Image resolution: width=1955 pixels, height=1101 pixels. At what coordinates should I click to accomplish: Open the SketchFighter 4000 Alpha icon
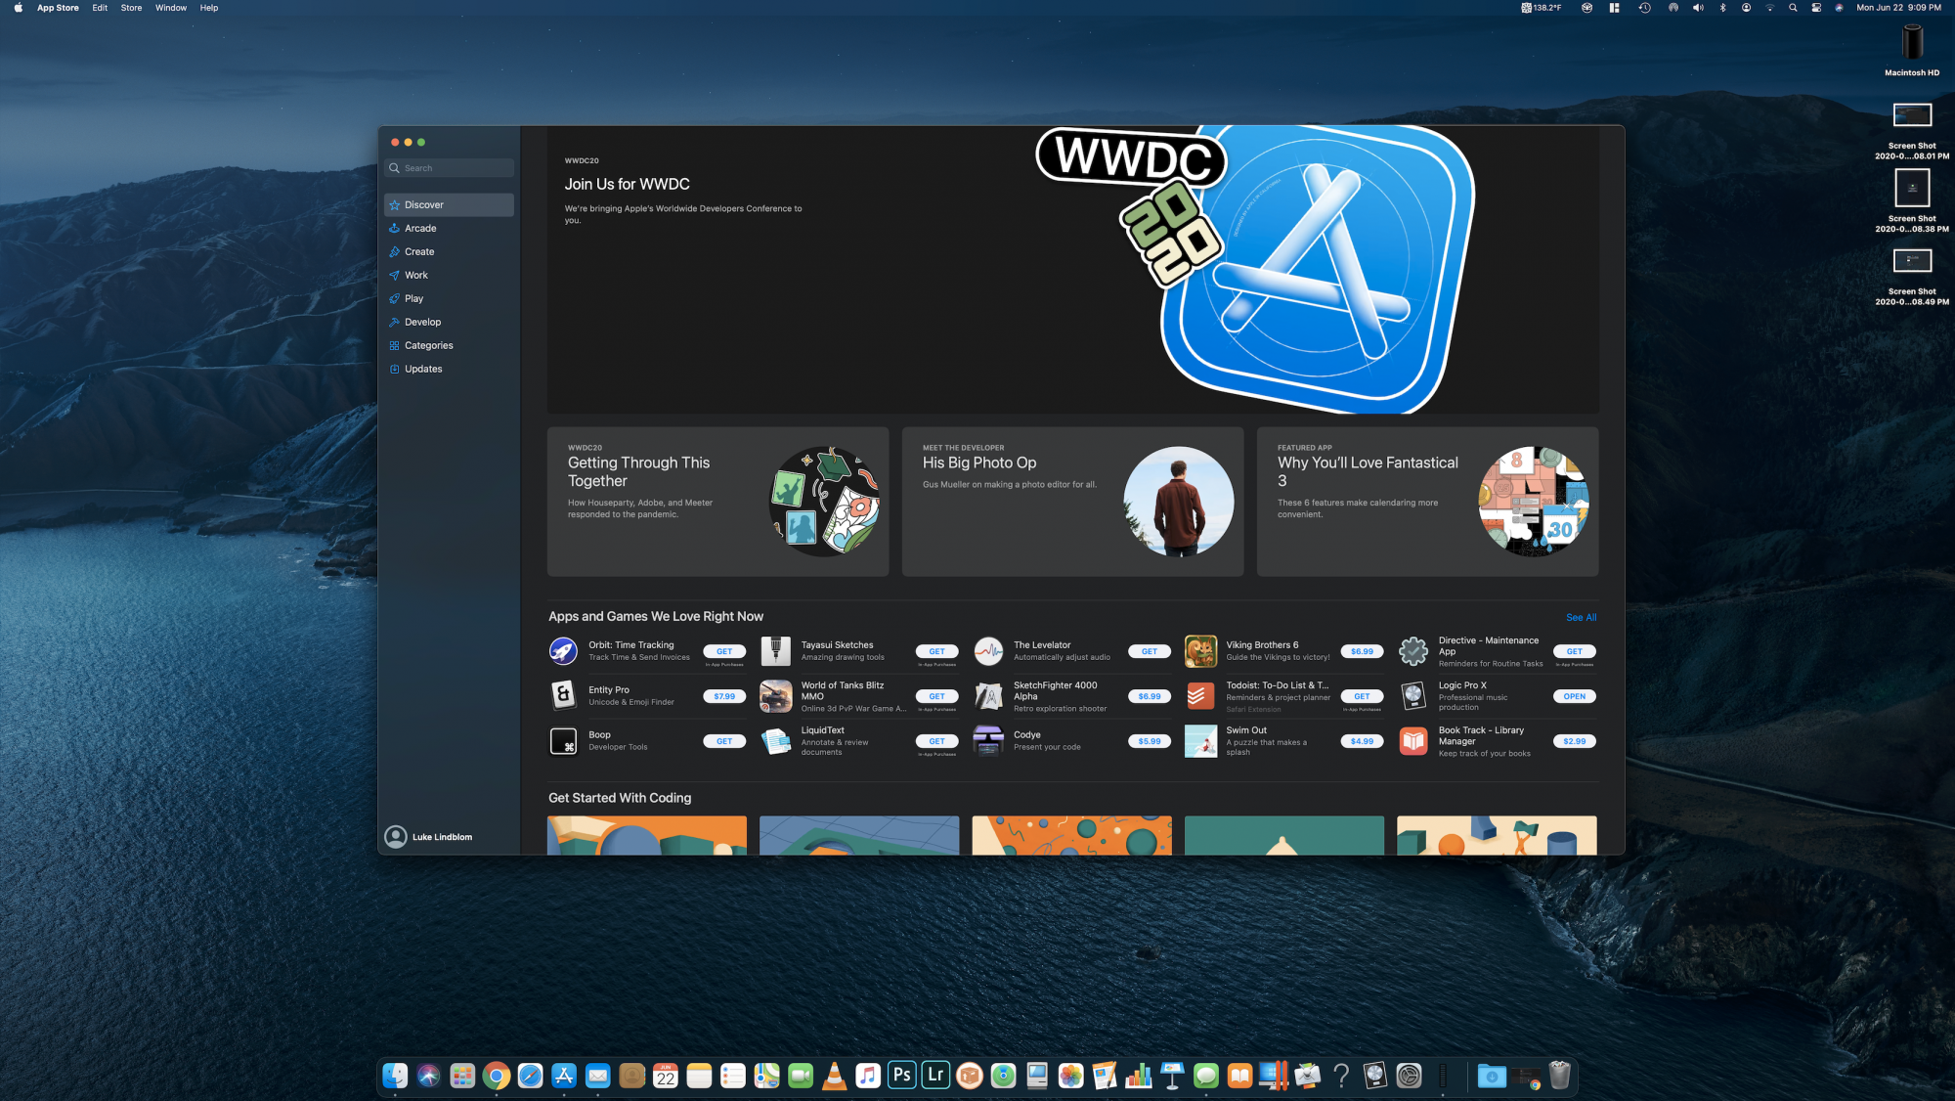coord(988,695)
